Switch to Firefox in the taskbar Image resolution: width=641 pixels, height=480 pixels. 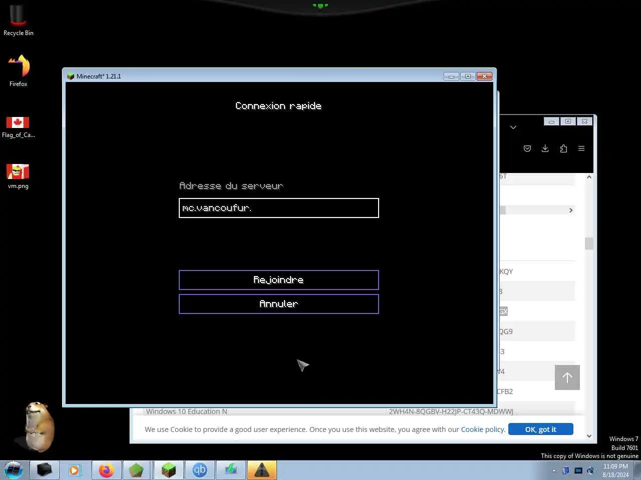tap(106, 470)
